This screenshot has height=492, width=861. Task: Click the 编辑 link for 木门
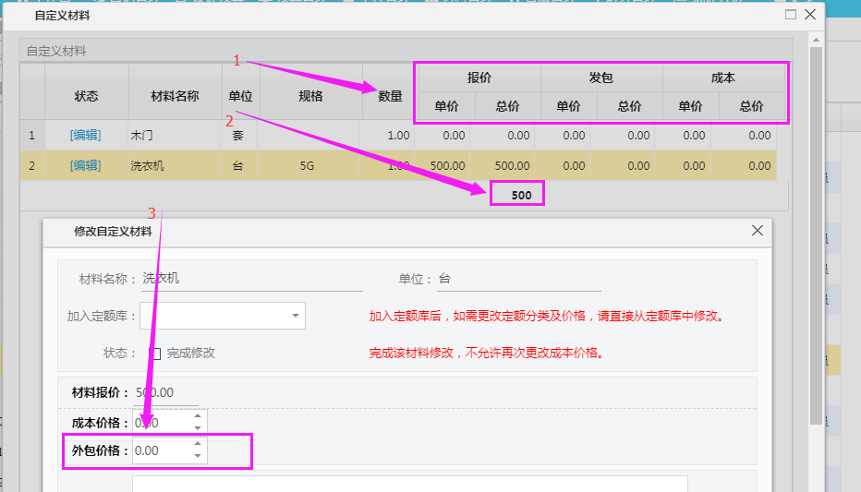point(85,136)
